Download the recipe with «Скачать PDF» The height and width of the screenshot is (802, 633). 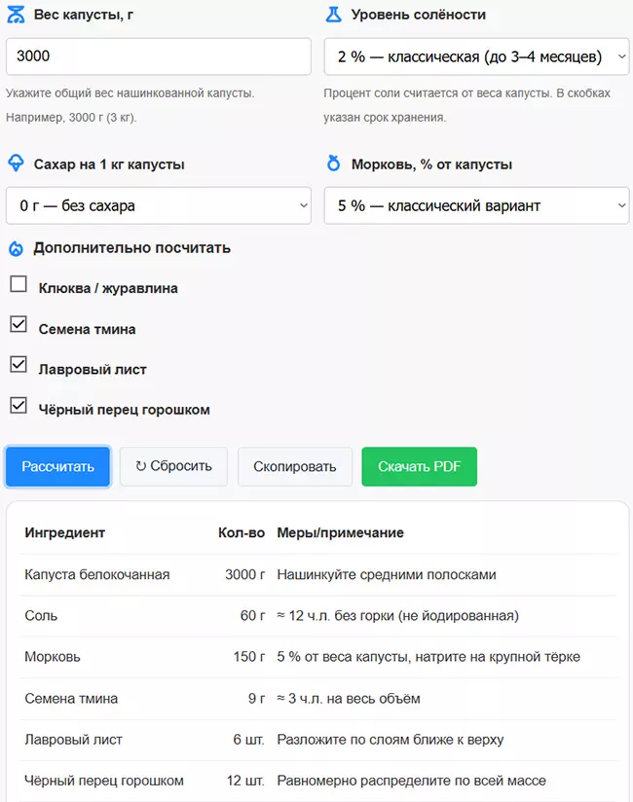tap(419, 466)
